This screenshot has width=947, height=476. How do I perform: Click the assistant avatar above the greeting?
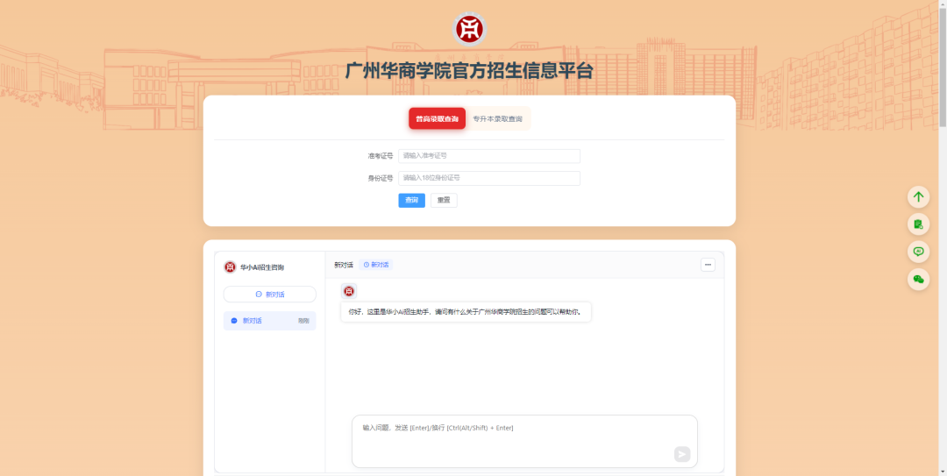(348, 291)
